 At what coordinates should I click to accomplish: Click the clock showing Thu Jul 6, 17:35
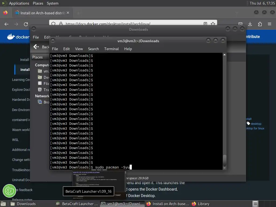coord(262,3)
